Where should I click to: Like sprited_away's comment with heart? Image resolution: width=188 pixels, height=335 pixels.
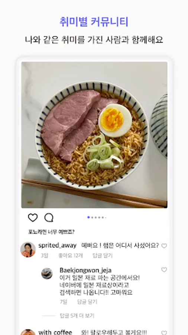click(x=164, y=246)
